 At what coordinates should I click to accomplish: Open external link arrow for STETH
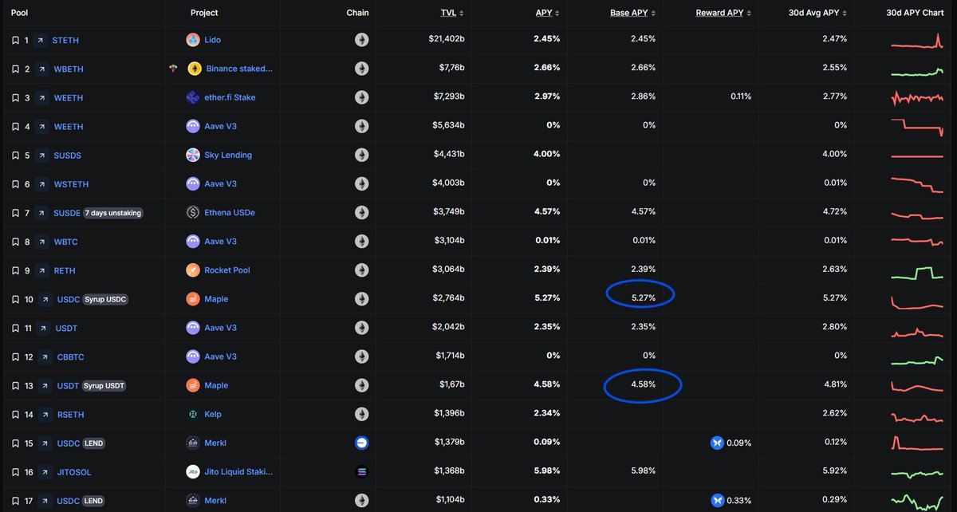click(39, 40)
